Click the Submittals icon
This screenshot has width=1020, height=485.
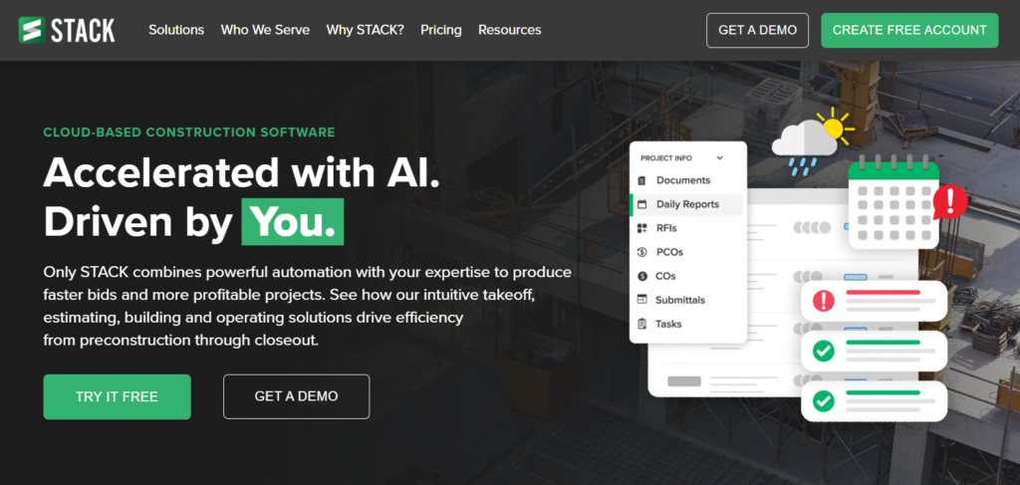642,300
